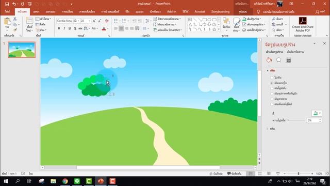Select the Pattern fill radio option

pos(272,99)
